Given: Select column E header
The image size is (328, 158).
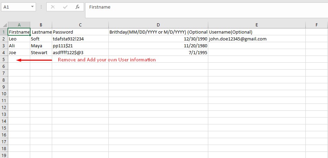Looking at the screenshot, I should point(257,25).
